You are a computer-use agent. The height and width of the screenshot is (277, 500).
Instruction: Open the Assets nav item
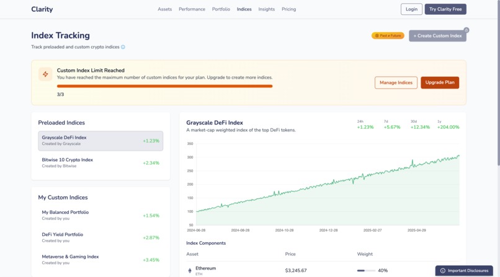(164, 9)
